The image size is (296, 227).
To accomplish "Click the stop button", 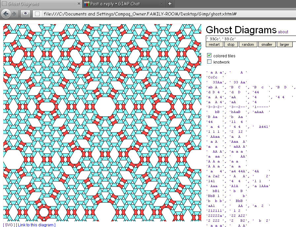I will click(x=231, y=44).
